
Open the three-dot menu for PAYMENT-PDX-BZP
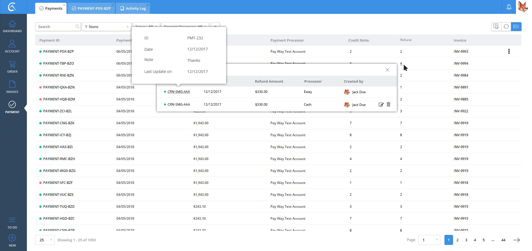[x=509, y=51]
